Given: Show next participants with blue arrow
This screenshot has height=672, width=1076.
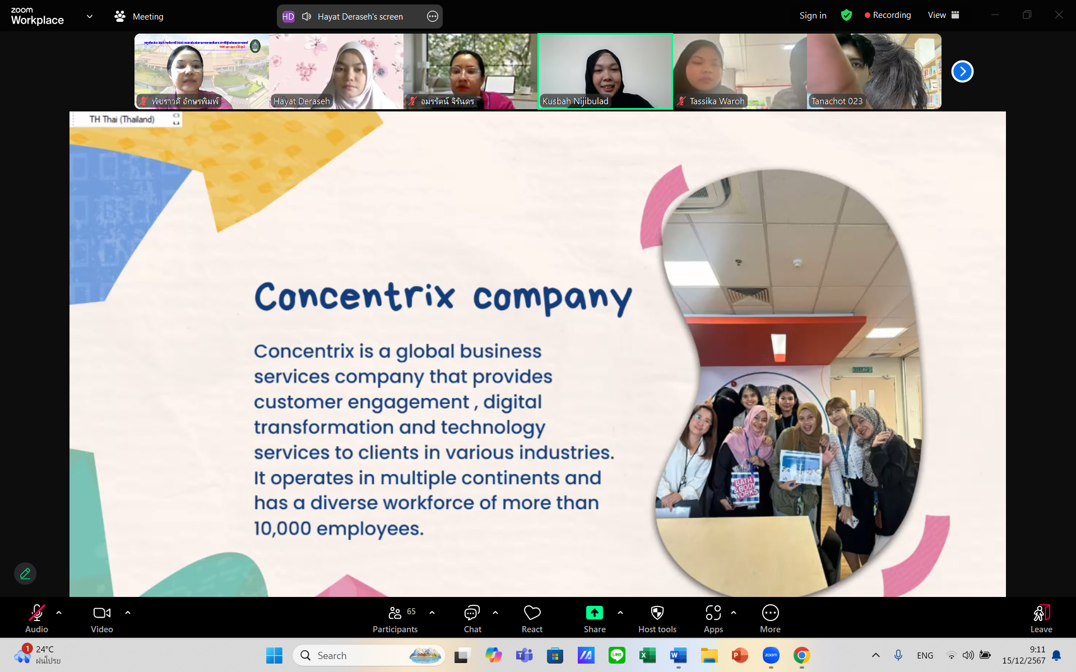Looking at the screenshot, I should pyautogui.click(x=962, y=71).
